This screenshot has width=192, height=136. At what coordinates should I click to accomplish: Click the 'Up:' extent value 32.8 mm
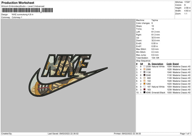pos(156,38)
